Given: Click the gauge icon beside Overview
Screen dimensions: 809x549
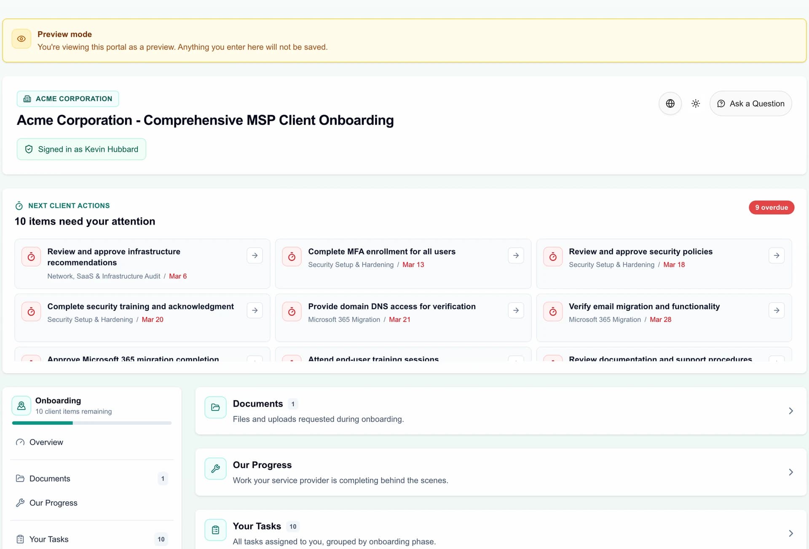Looking at the screenshot, I should [x=20, y=442].
